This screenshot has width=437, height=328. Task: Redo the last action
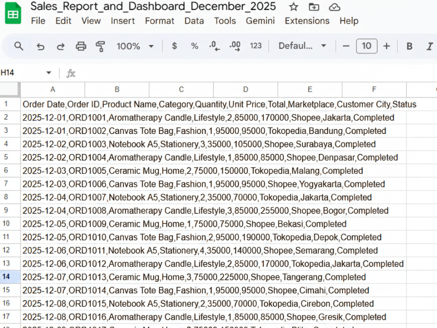click(x=60, y=46)
